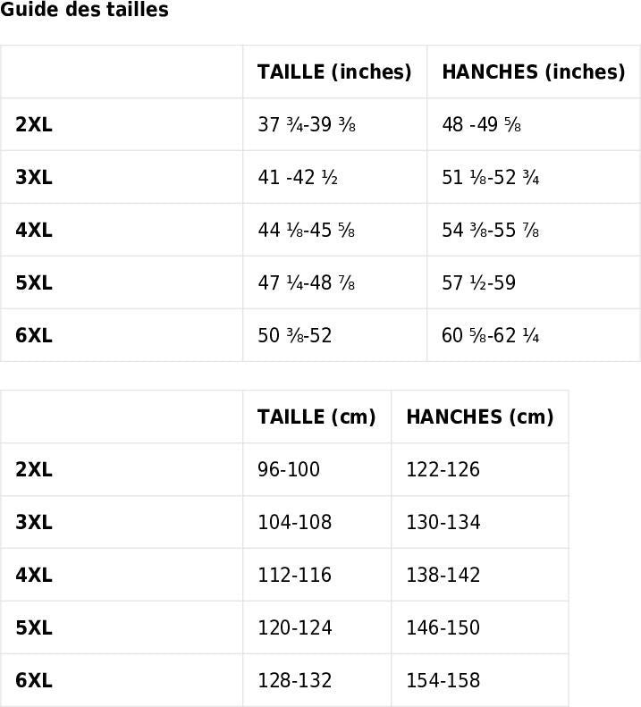Viewport: 641px width, 707px height.
Task: Click the 96-100 waist cell
Action: 289,470
